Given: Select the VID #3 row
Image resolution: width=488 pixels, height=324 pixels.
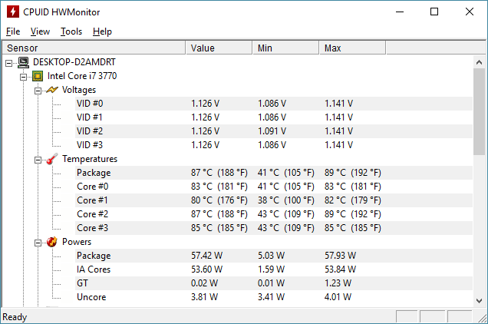Looking at the screenshot, I should coord(274,145).
